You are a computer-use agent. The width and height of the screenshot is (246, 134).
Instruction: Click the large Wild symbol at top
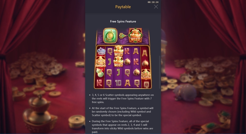135,36
